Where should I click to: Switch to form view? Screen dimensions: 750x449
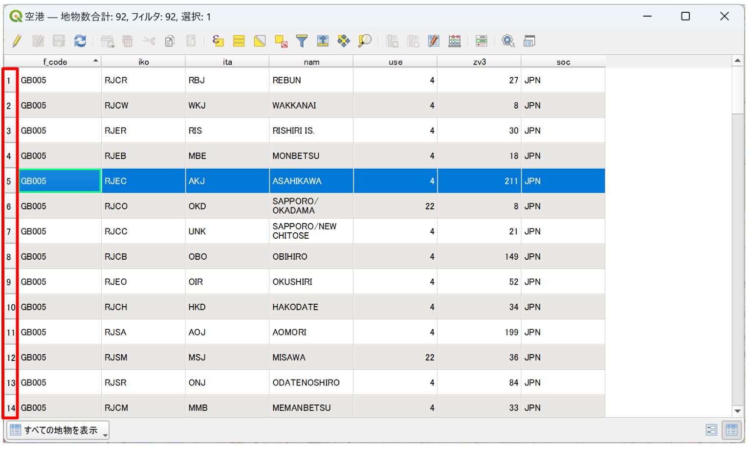pyautogui.click(x=711, y=430)
